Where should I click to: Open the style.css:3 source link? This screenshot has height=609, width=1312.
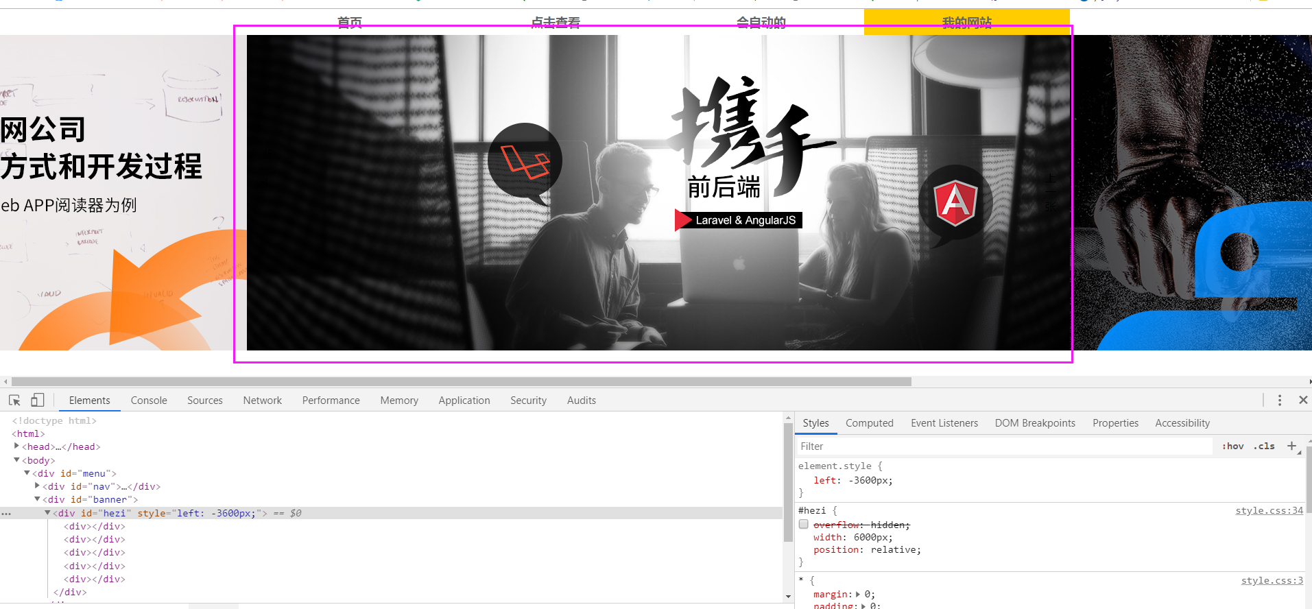pos(1272,581)
